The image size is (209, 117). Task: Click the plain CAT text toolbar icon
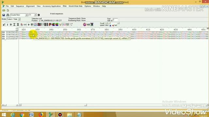pyautogui.click(x=68, y=25)
